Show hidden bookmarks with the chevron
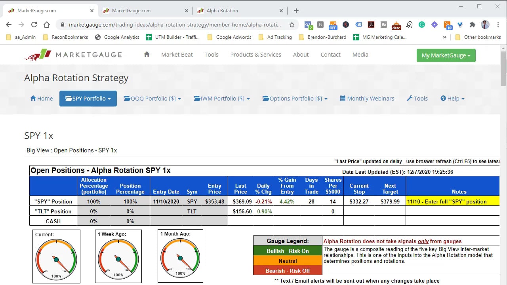The image size is (507, 285). click(x=444, y=37)
